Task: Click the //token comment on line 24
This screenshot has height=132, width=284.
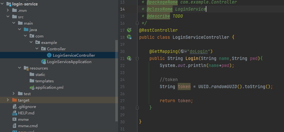Action: 169,79
